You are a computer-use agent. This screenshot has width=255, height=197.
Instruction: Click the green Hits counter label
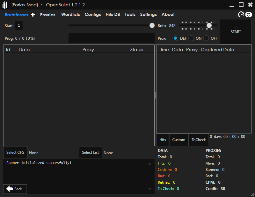pyautogui.click(x=162, y=163)
